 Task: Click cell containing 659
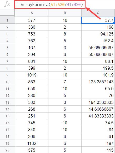32,89
